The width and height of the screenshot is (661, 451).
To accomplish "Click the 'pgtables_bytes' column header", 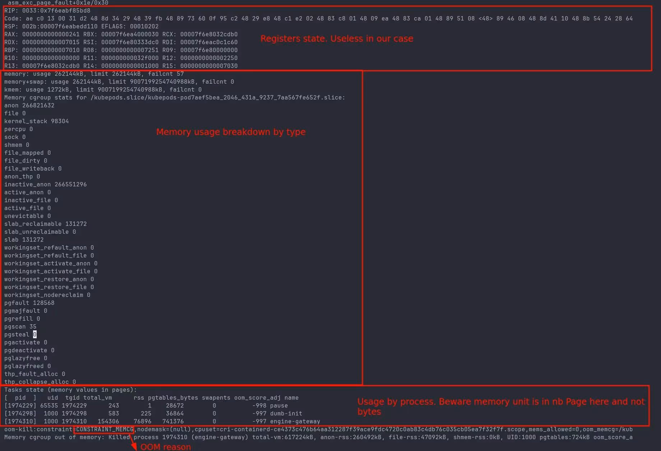I will coord(173,398).
